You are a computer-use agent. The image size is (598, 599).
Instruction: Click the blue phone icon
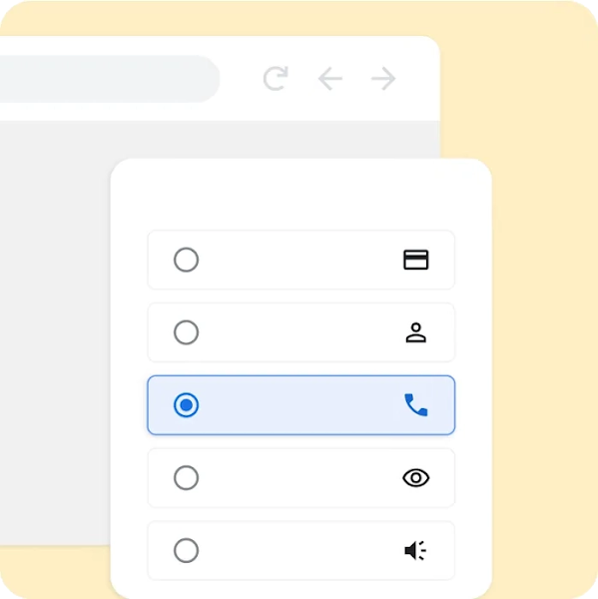click(x=415, y=404)
